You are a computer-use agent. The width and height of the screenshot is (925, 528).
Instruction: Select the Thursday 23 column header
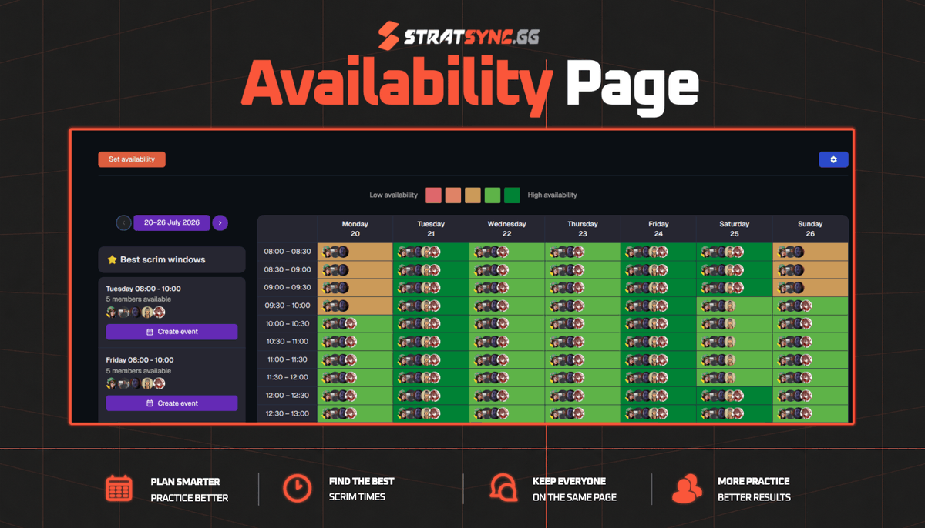tap(582, 229)
